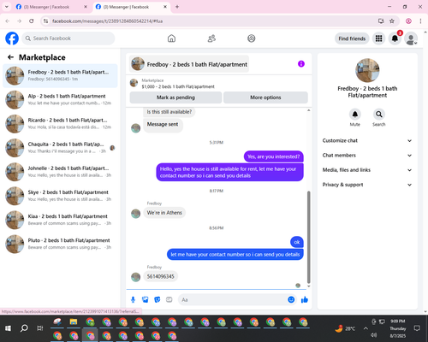428x342 pixels.
Task: Search in conversation magnifier icon
Action: pos(379,115)
